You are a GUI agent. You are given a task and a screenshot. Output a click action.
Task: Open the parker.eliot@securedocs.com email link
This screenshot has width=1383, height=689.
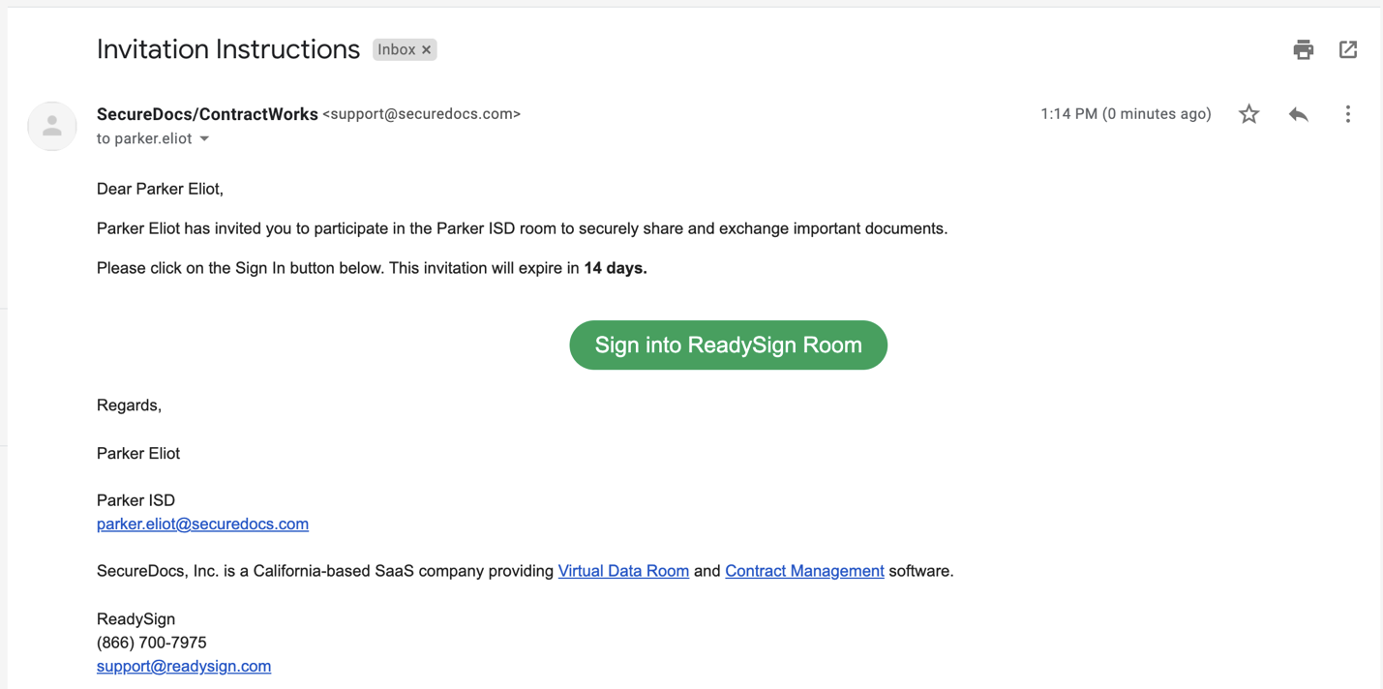(x=202, y=524)
